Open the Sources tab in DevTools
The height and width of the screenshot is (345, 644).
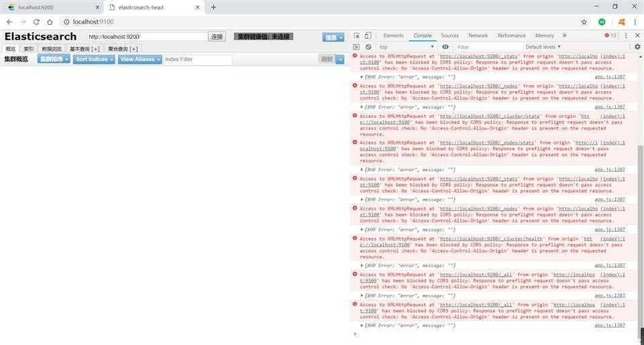pos(449,36)
